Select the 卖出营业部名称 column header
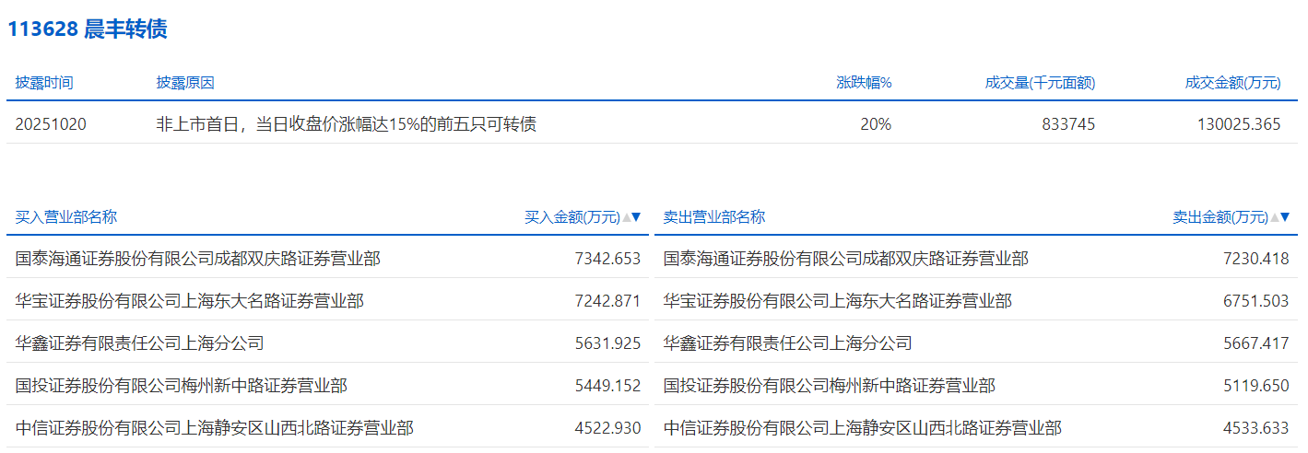Viewport: 1308px width, 453px height. 714,217
